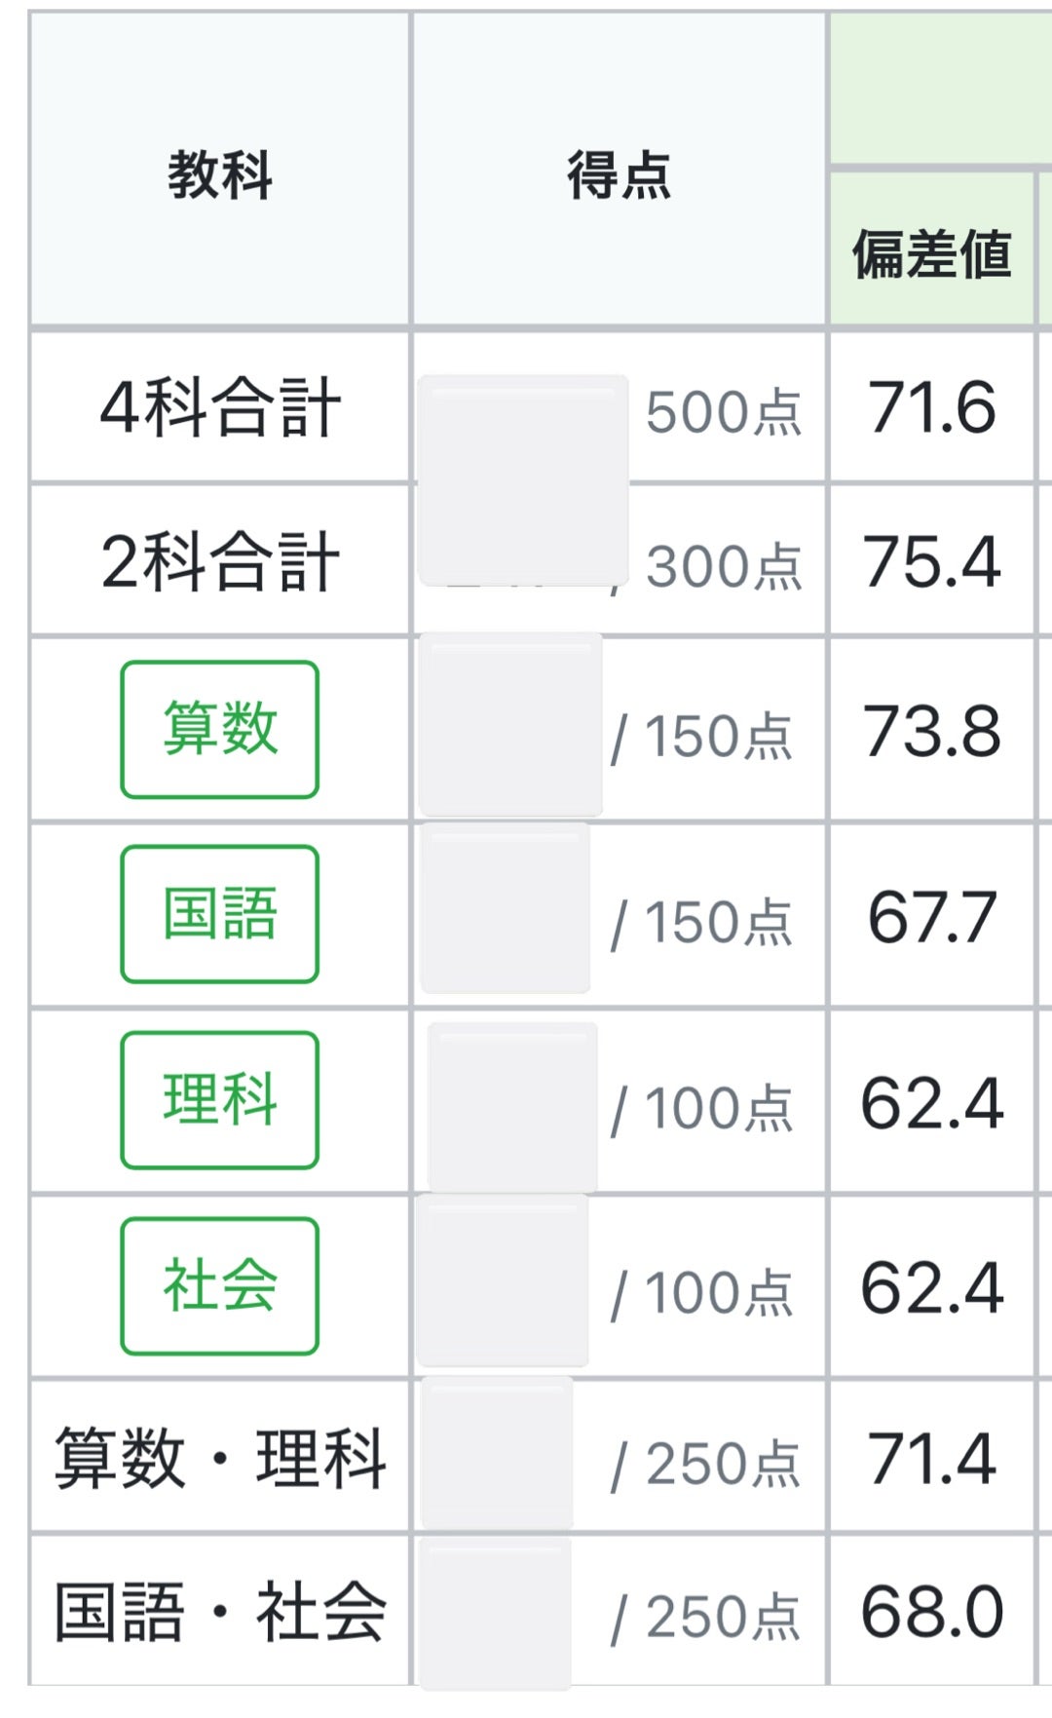Select the 67.7 deviation value
The image size is (1052, 1718).
pos(931,916)
